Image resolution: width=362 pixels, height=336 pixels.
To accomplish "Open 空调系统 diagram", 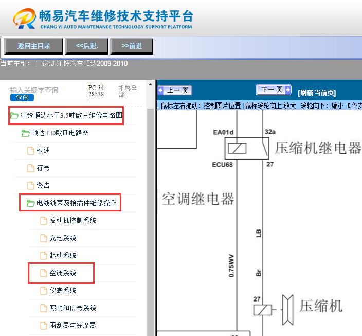I will click(x=63, y=273).
